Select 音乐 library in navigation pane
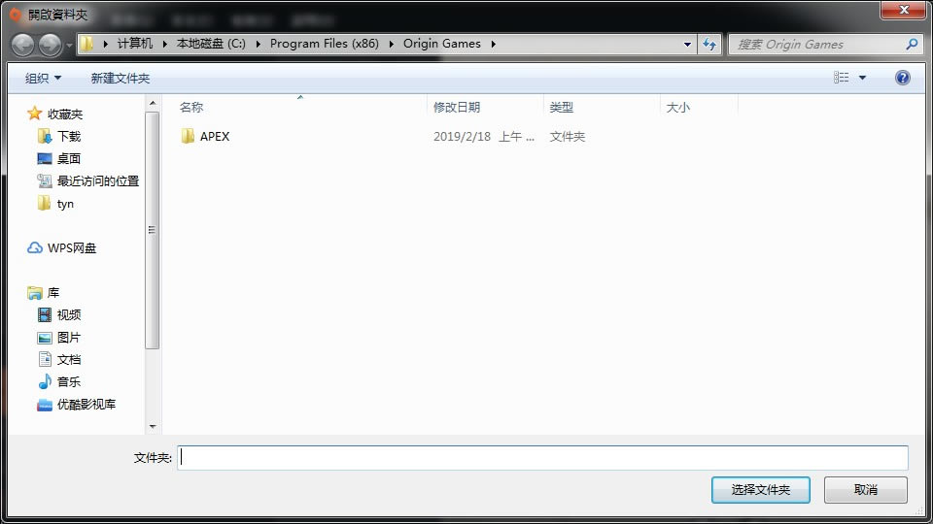 click(x=68, y=382)
